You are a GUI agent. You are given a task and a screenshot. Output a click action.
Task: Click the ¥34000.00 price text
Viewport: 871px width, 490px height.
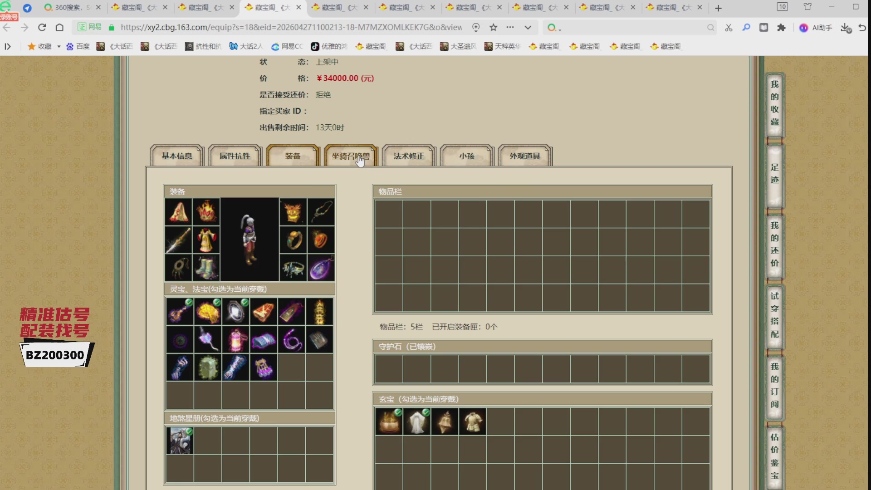[345, 78]
